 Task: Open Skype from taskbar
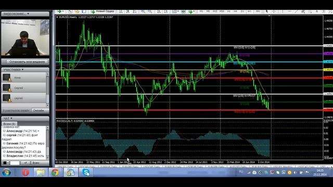pyautogui.click(x=86, y=172)
